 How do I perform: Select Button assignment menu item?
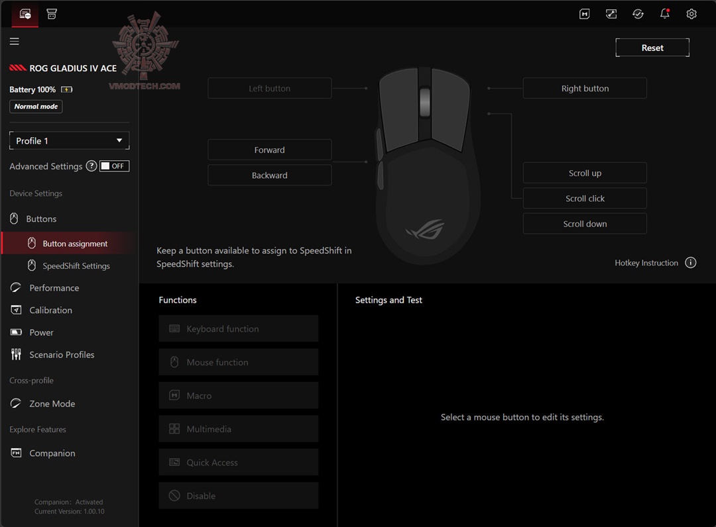(70, 244)
